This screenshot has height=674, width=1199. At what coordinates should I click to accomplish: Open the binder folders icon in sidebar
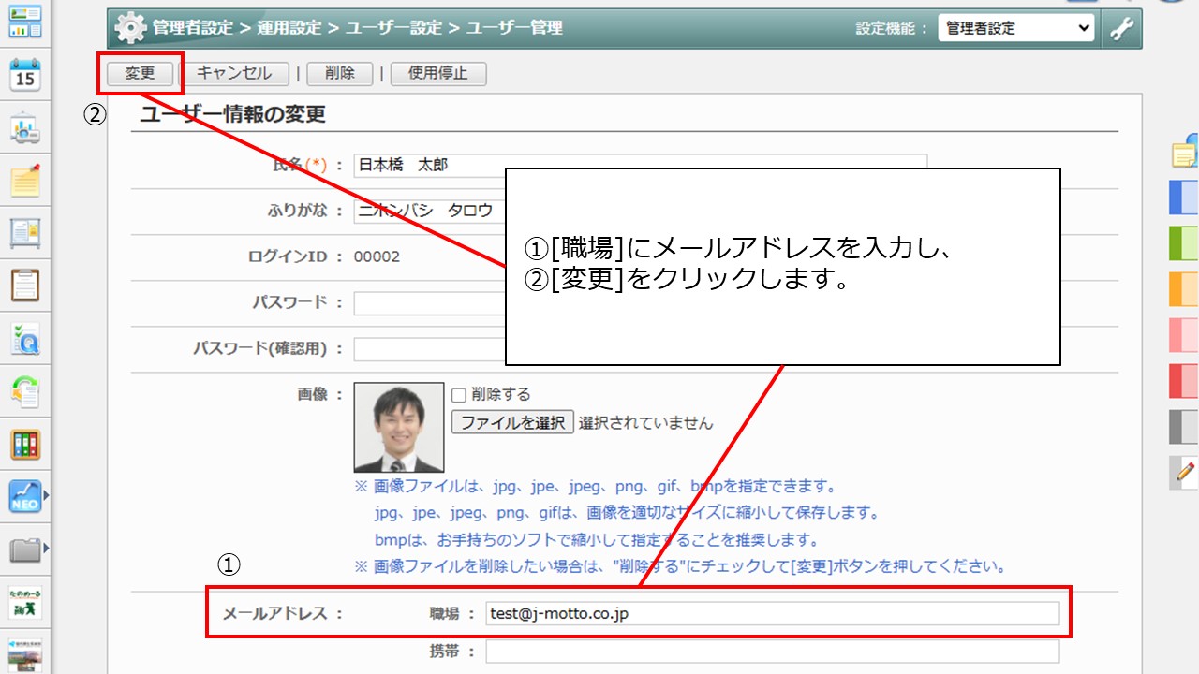pyautogui.click(x=25, y=444)
